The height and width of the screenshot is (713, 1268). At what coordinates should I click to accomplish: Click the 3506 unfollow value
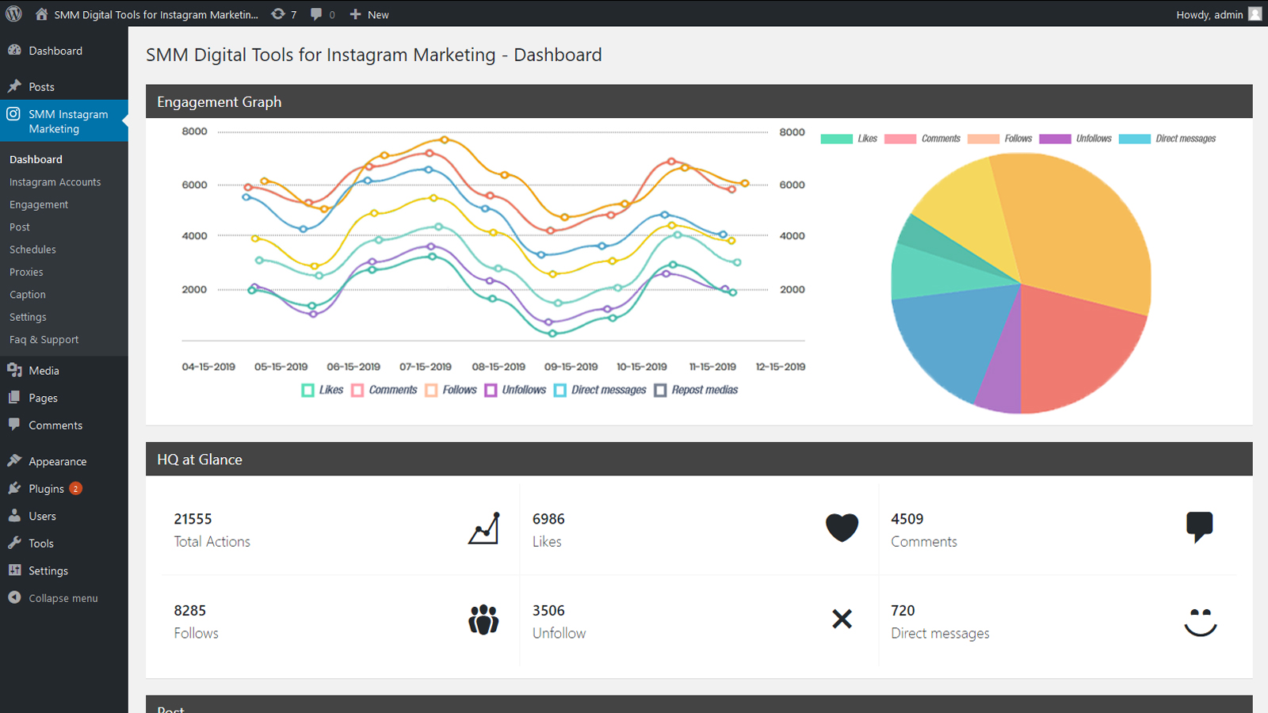click(548, 611)
